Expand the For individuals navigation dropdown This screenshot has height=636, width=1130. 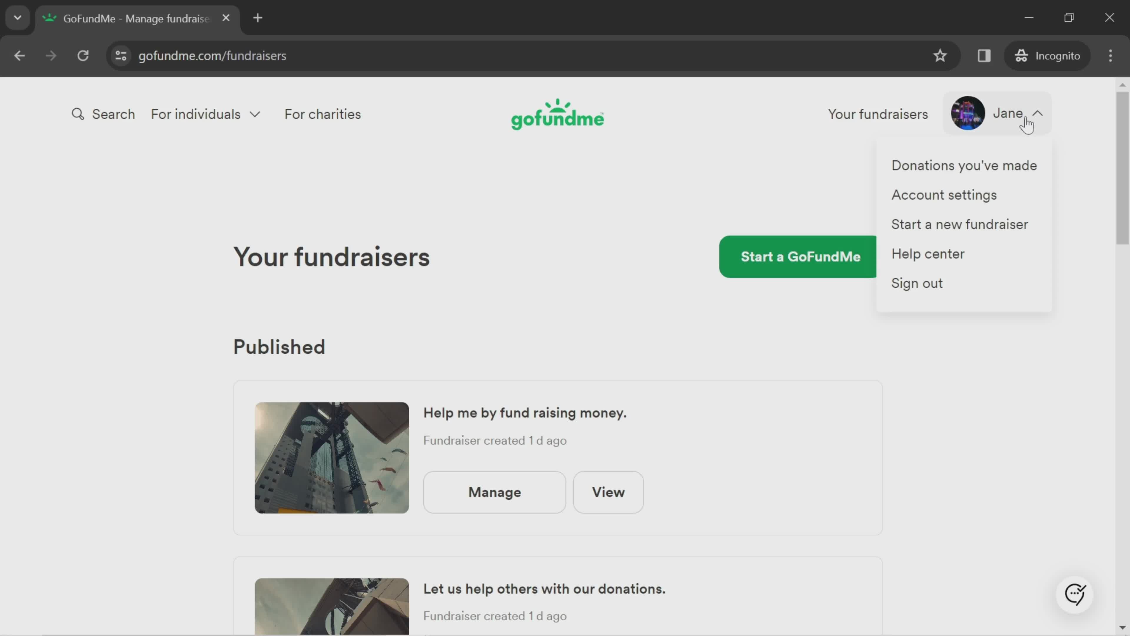[x=206, y=114]
